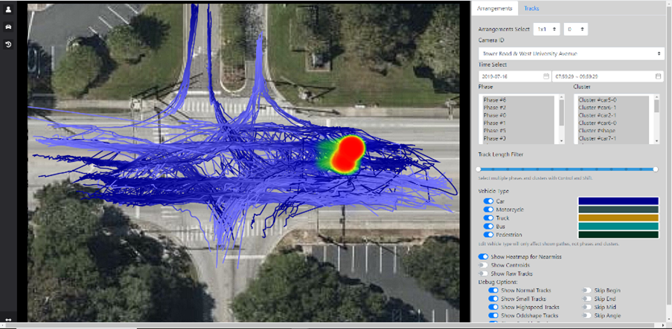The width and height of the screenshot is (672, 329).
Task: Disable Show Heatmap for Nearmiss toggle
Action: 484,256
